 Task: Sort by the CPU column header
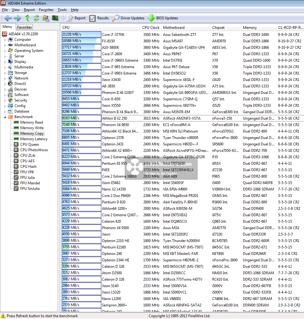pos(100,28)
